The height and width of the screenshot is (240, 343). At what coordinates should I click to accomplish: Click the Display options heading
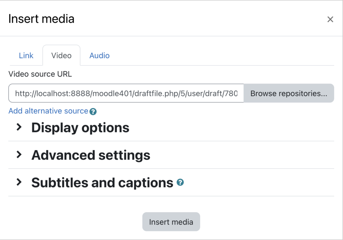(x=80, y=128)
